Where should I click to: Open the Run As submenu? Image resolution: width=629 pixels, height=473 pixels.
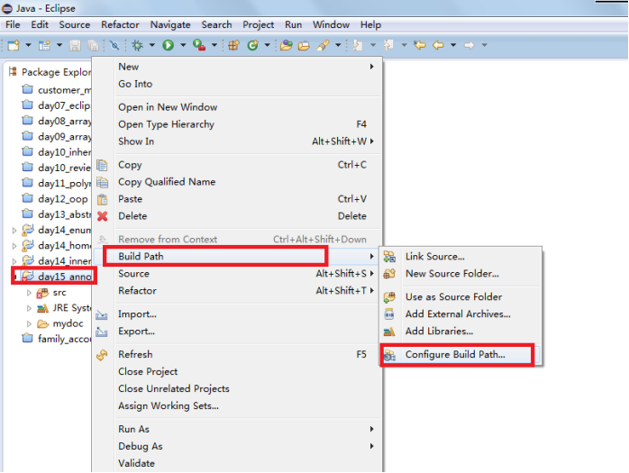pyautogui.click(x=237, y=429)
